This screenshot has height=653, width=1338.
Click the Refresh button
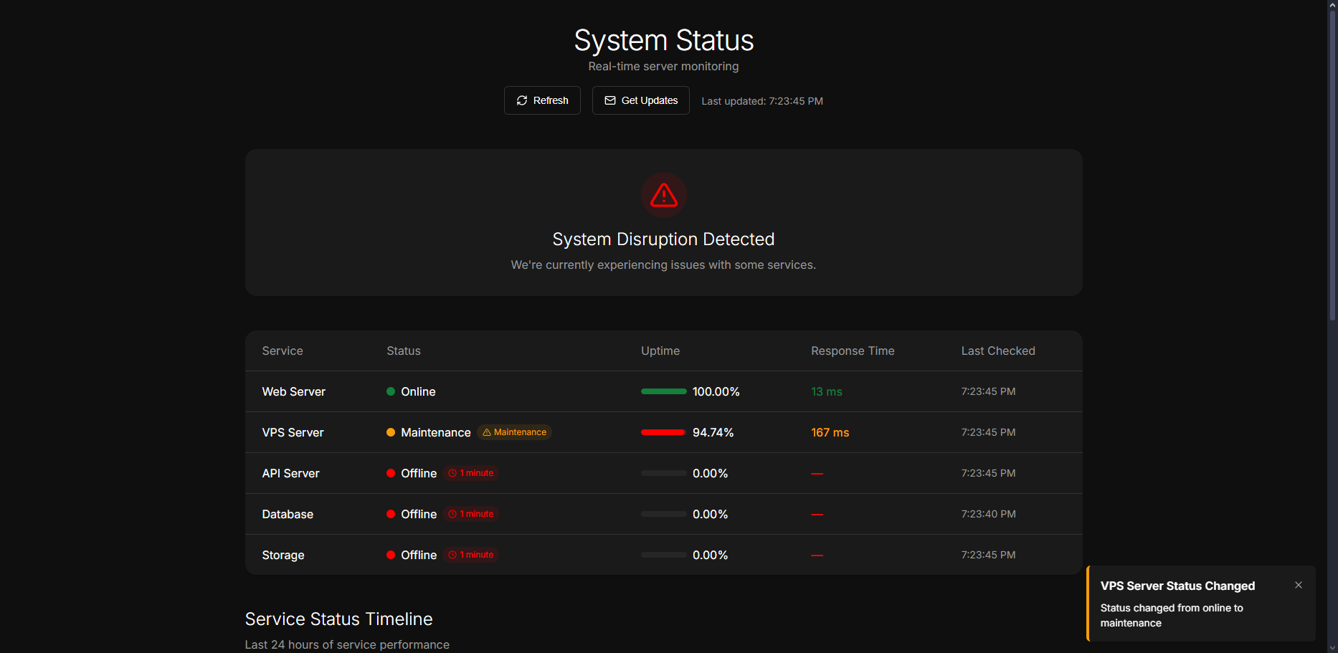[x=542, y=100]
